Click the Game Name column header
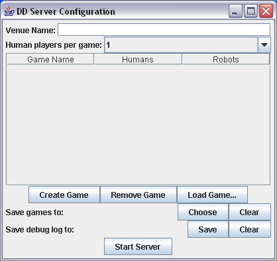Image resolution: width=277 pixels, height=261 pixels. coord(50,59)
